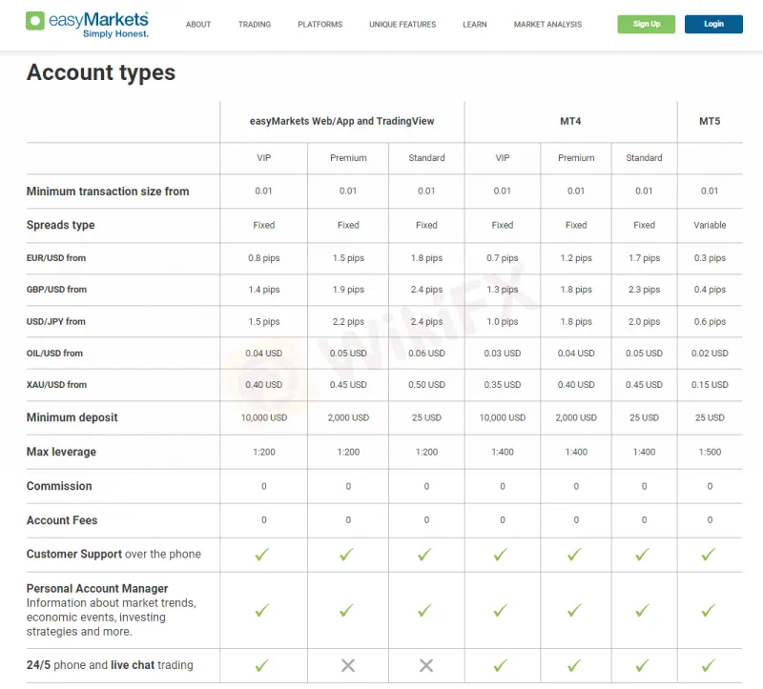Select the easyMarkets Web/App and TradingView header
Screen dimensions: 763x689
pyautogui.click(x=341, y=121)
